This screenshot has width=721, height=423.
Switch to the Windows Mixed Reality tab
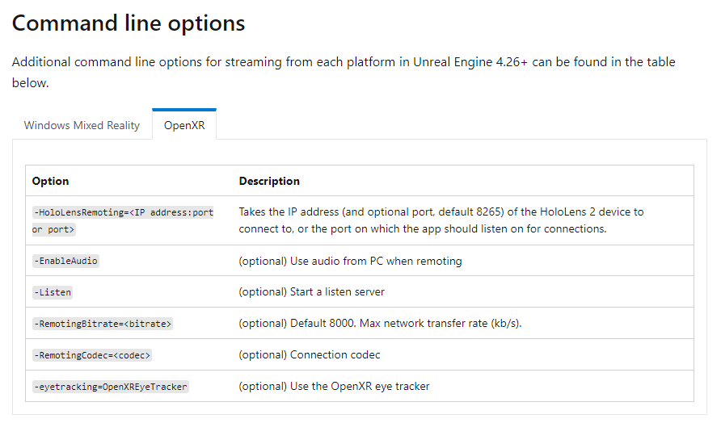pyautogui.click(x=82, y=125)
